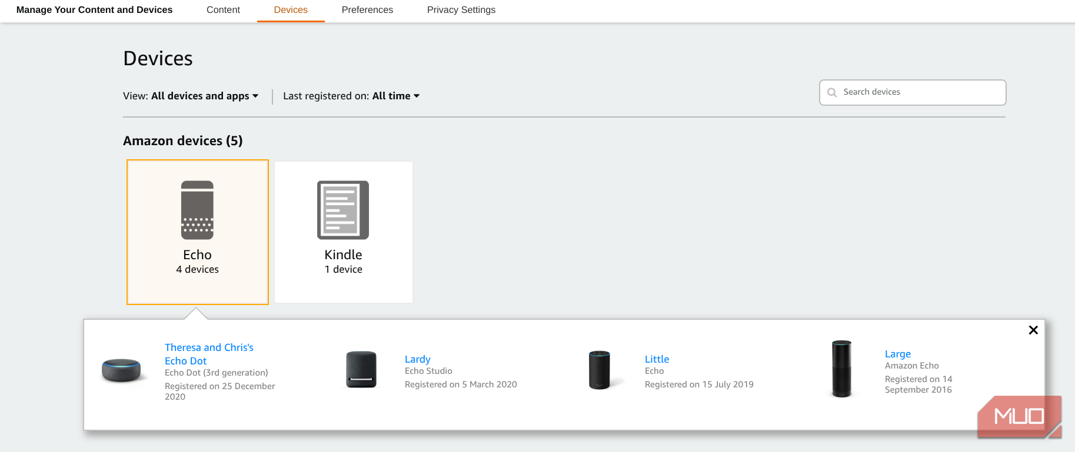Expand the Last registered on: All time dropdown
The image size is (1075, 452).
click(x=351, y=96)
